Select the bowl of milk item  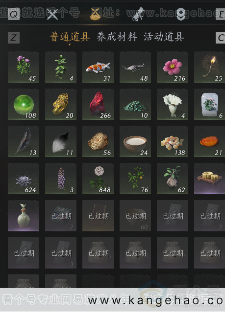[135, 141]
